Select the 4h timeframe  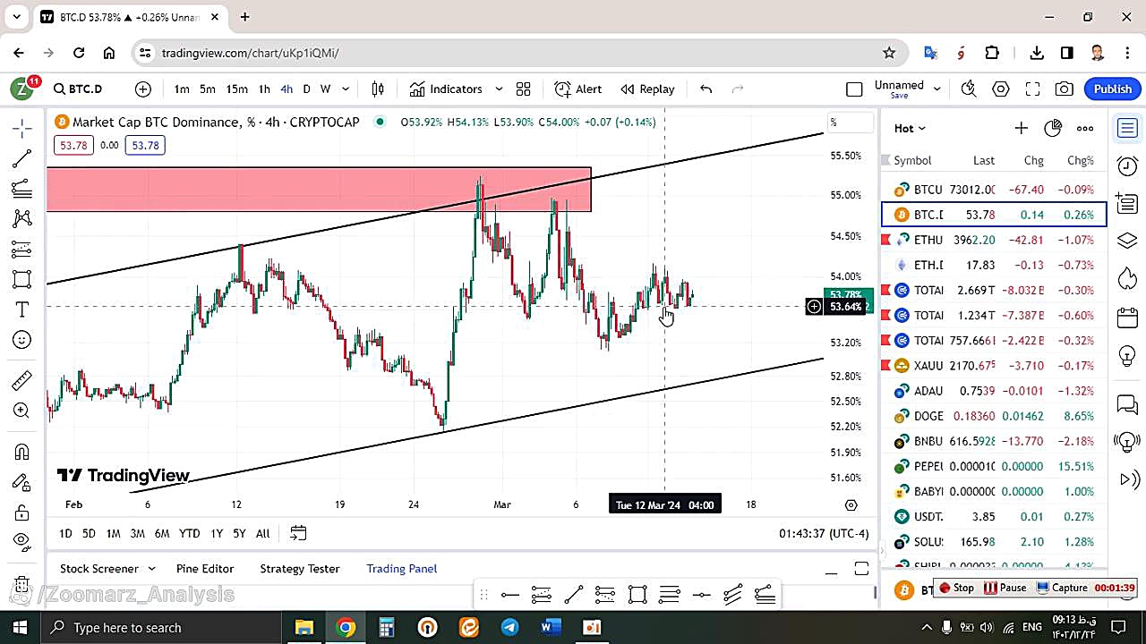(286, 89)
